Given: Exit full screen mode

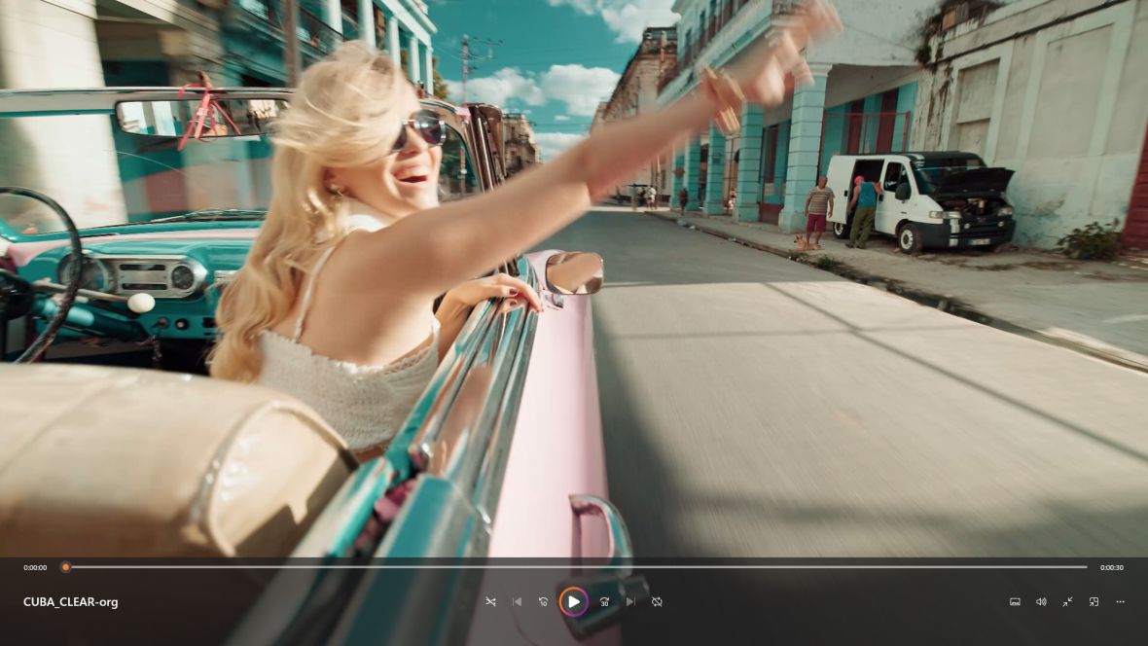Looking at the screenshot, I should pyautogui.click(x=1067, y=602).
